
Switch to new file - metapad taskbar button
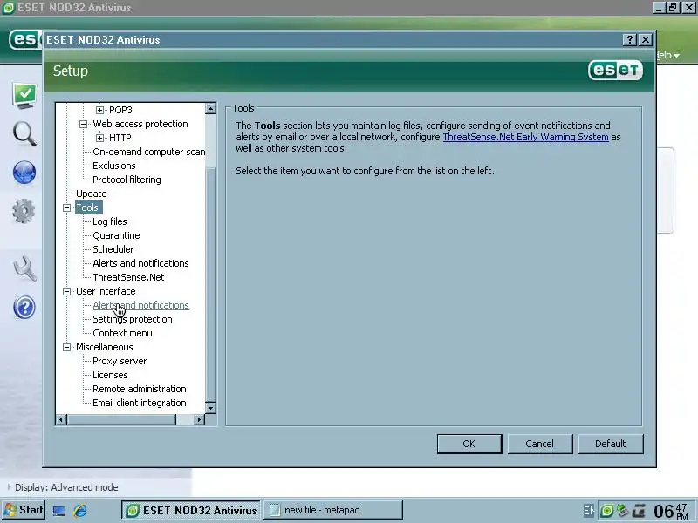(333, 510)
